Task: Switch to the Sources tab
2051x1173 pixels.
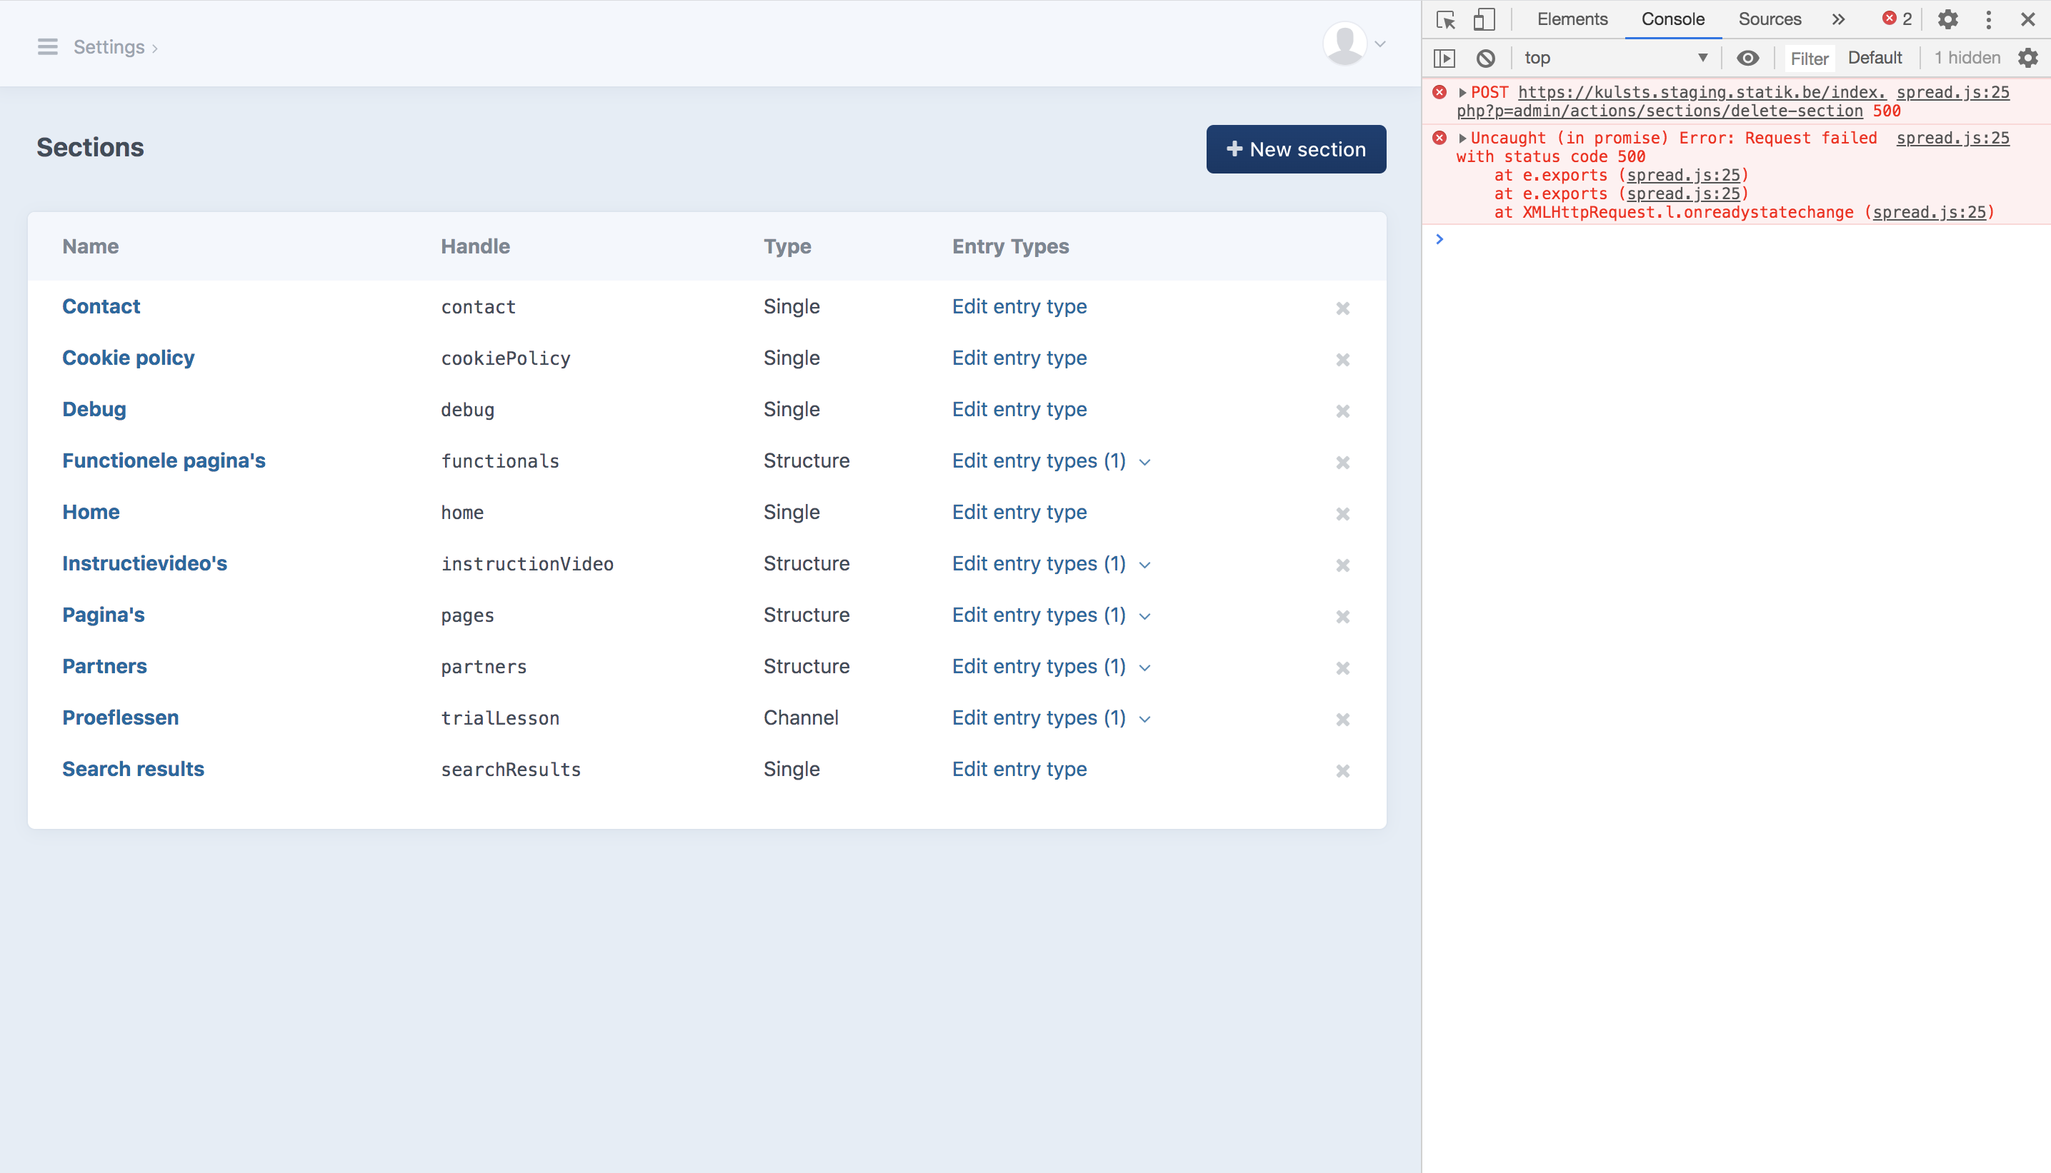Action: tap(1769, 19)
